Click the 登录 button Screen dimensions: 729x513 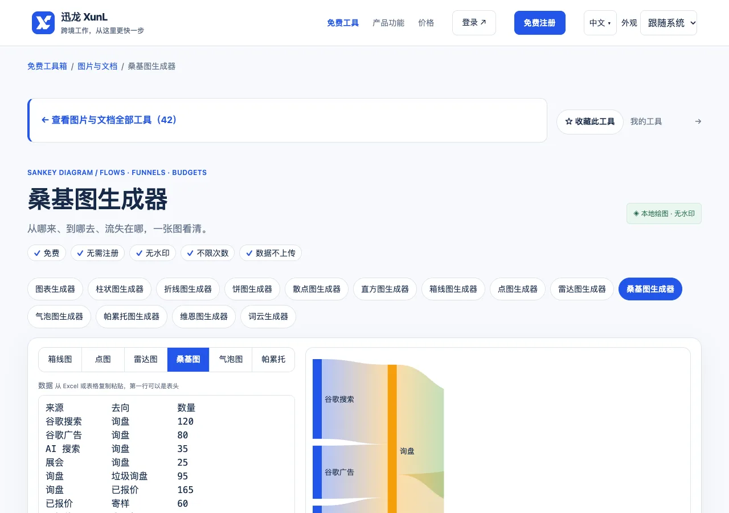click(474, 23)
